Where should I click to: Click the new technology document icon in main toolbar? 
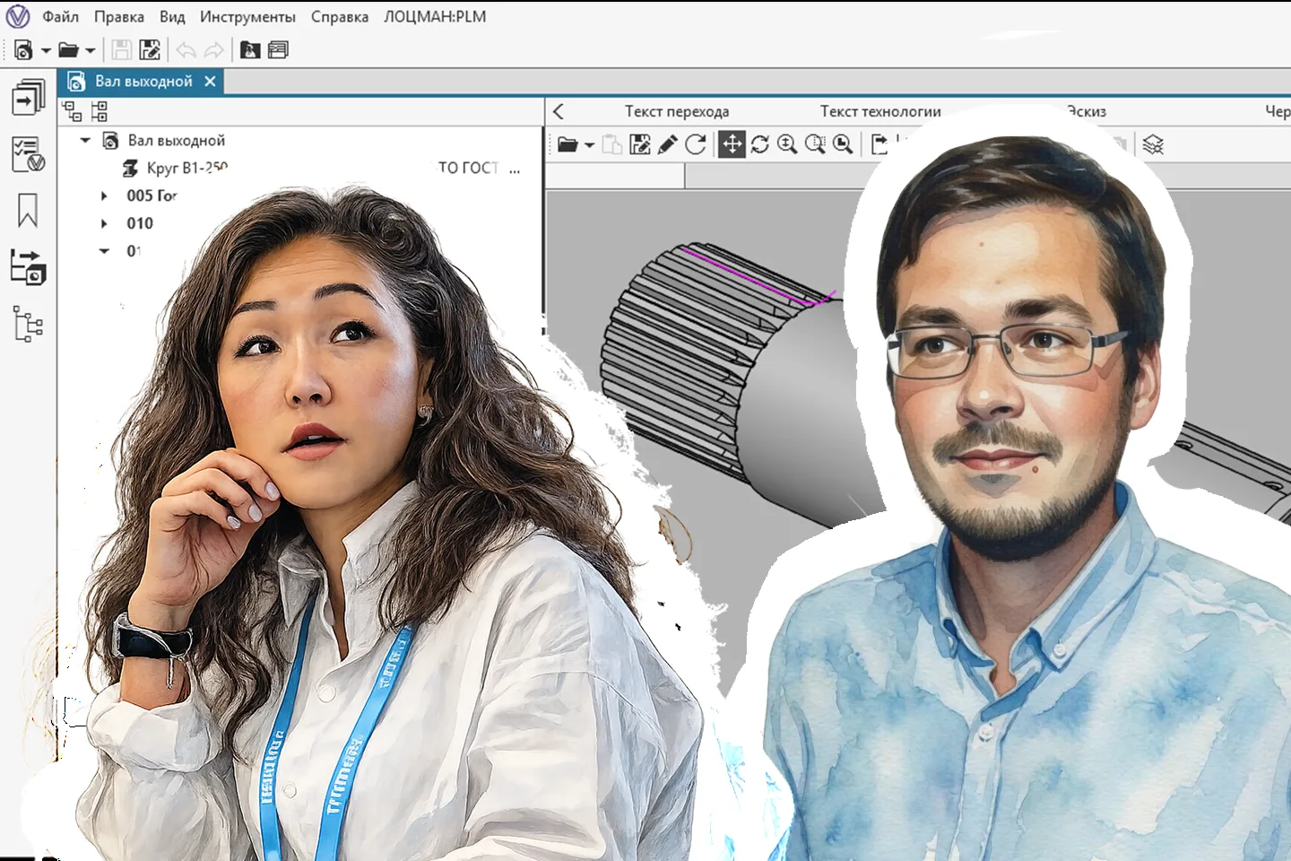23,50
